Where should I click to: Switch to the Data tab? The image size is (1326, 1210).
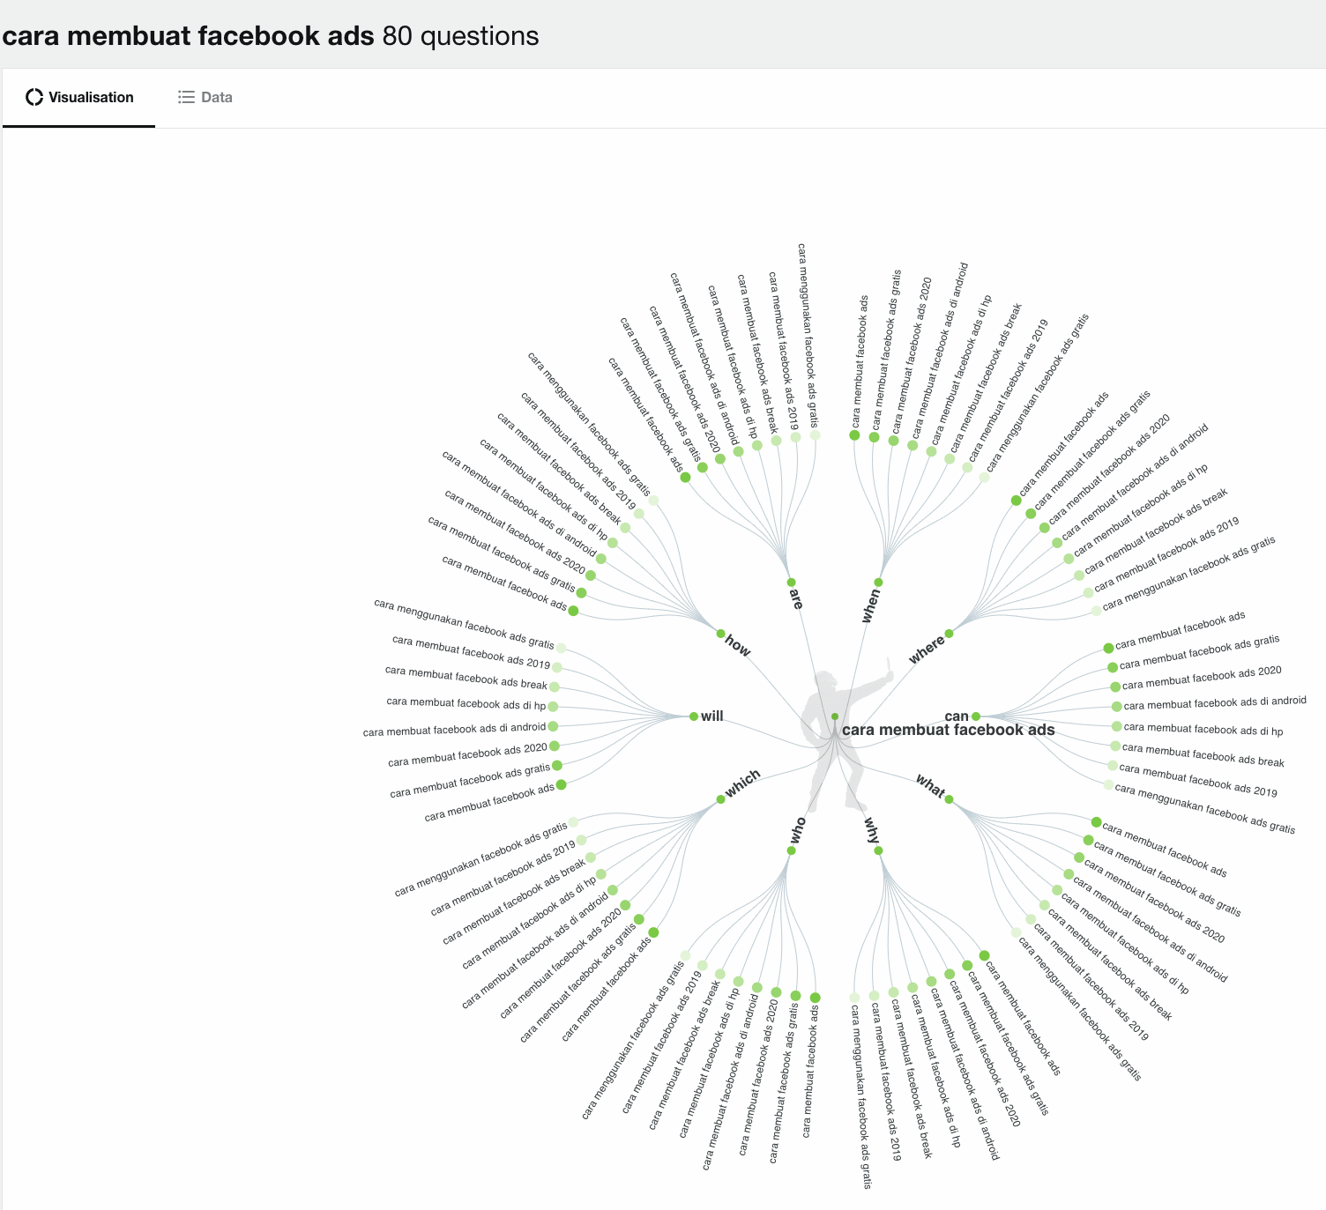(205, 97)
